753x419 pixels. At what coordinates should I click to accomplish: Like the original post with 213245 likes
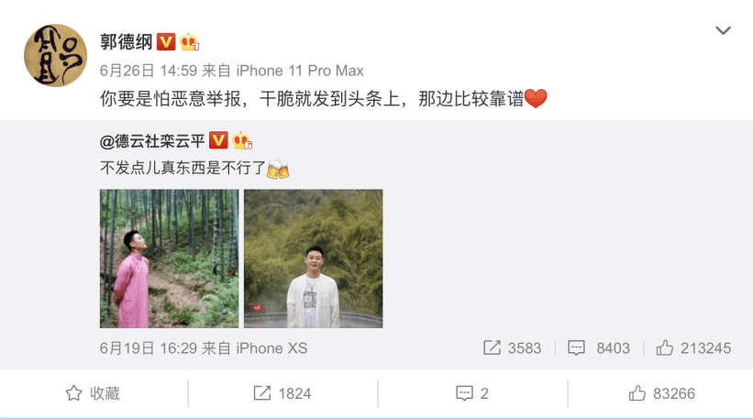(x=693, y=348)
